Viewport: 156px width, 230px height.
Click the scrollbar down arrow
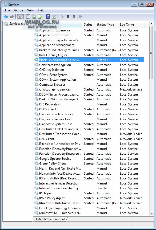(x=151, y=214)
